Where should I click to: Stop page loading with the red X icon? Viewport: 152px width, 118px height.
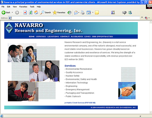[25, 12]
